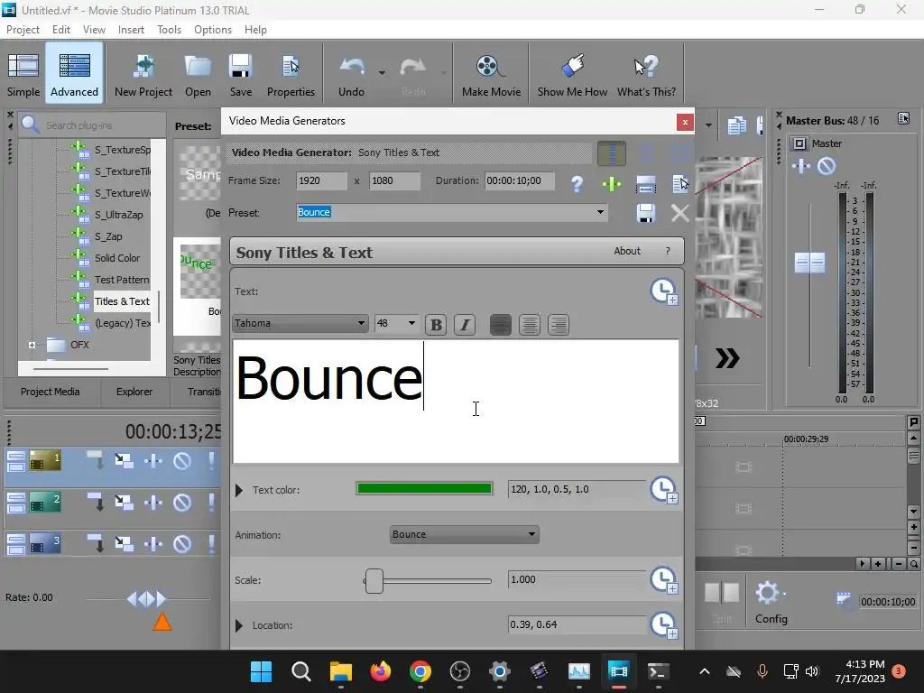Click the Frame Size width field 1920
This screenshot has width=924, height=693.
[321, 180]
